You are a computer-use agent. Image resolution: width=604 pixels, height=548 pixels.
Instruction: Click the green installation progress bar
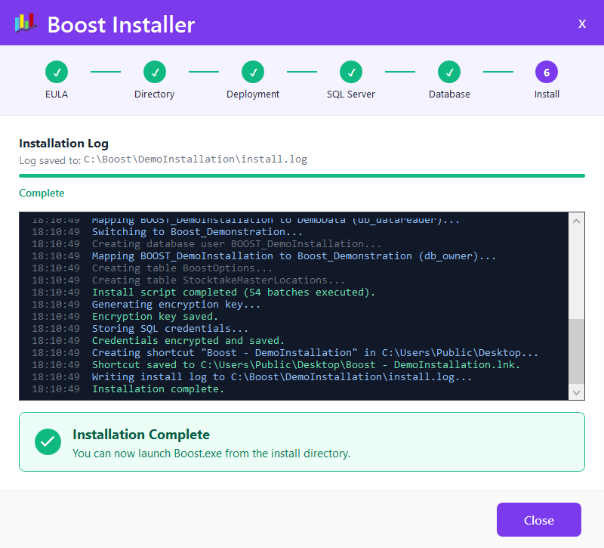[x=302, y=176]
